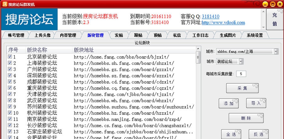Screen dimensions: 284x139
Task: Click the 反选 button
Action: pos(259,134)
